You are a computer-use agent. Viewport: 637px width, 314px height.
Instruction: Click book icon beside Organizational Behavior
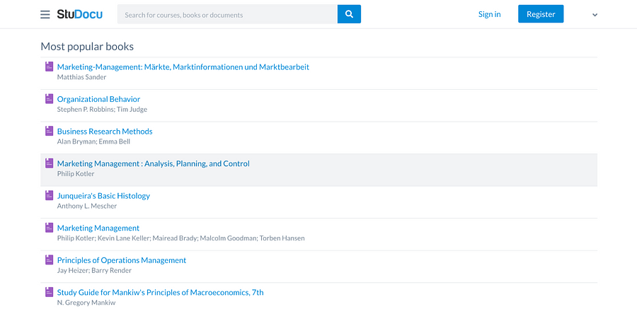tap(49, 98)
